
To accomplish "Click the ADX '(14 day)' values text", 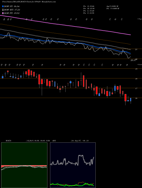I will click(80, 141).
